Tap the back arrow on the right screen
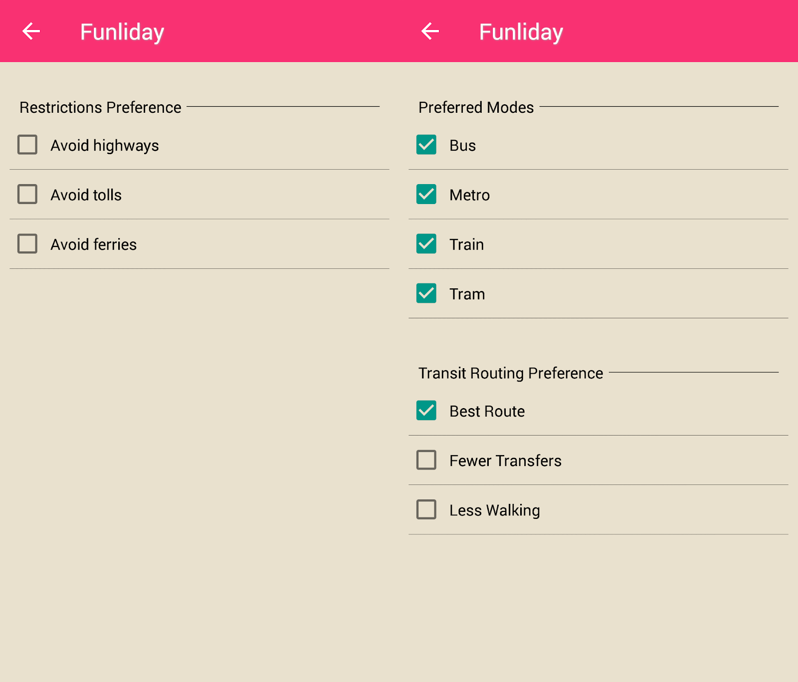Screen dimensions: 798x682 pyautogui.click(x=430, y=31)
